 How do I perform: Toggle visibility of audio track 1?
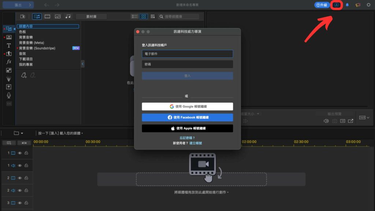20,166
